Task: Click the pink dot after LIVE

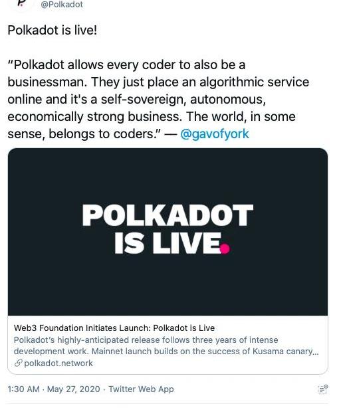Action: click(x=225, y=249)
